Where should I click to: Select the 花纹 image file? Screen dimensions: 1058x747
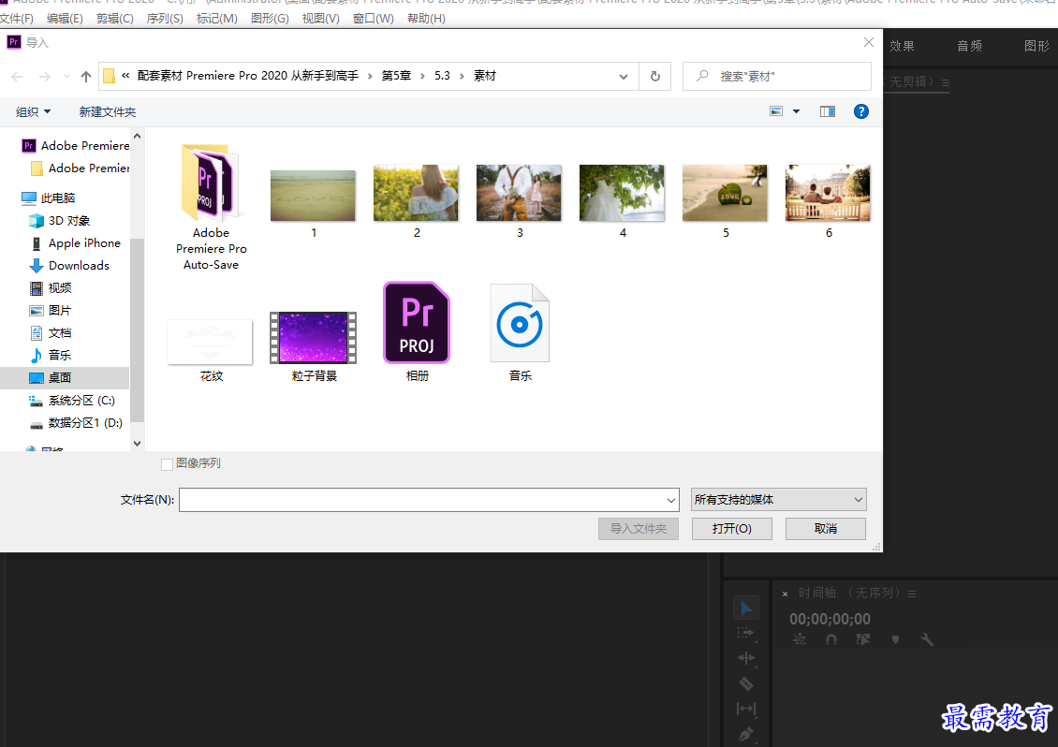(211, 350)
